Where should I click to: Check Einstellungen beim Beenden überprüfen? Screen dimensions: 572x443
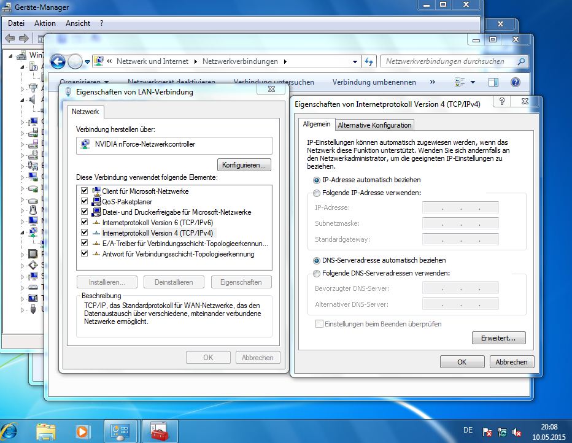point(319,324)
